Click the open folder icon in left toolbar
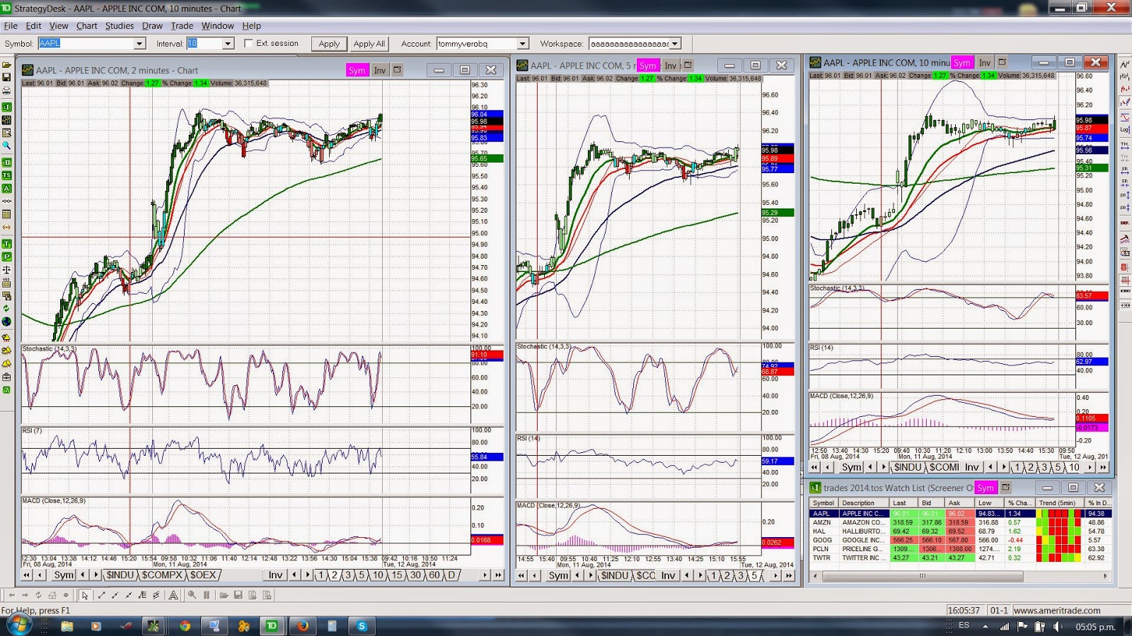Viewport: 1132px width, 636px height. coord(6,64)
